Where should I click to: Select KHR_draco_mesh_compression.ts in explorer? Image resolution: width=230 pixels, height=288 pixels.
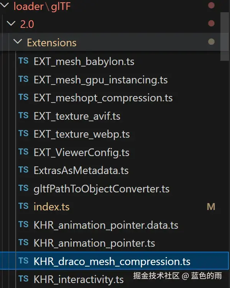(x=112, y=262)
